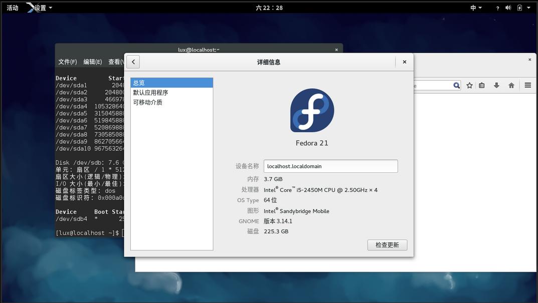
Task: Click OS type value 64 位
Action: click(270, 200)
